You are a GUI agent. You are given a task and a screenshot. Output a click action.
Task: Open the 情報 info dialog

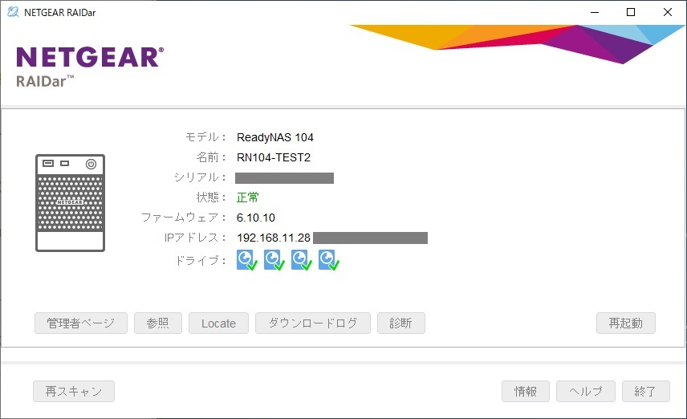[526, 391]
